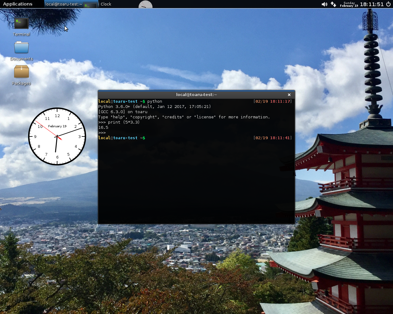Select the Documents folder icon
Viewport: 393px width, 314px height.
point(21,51)
